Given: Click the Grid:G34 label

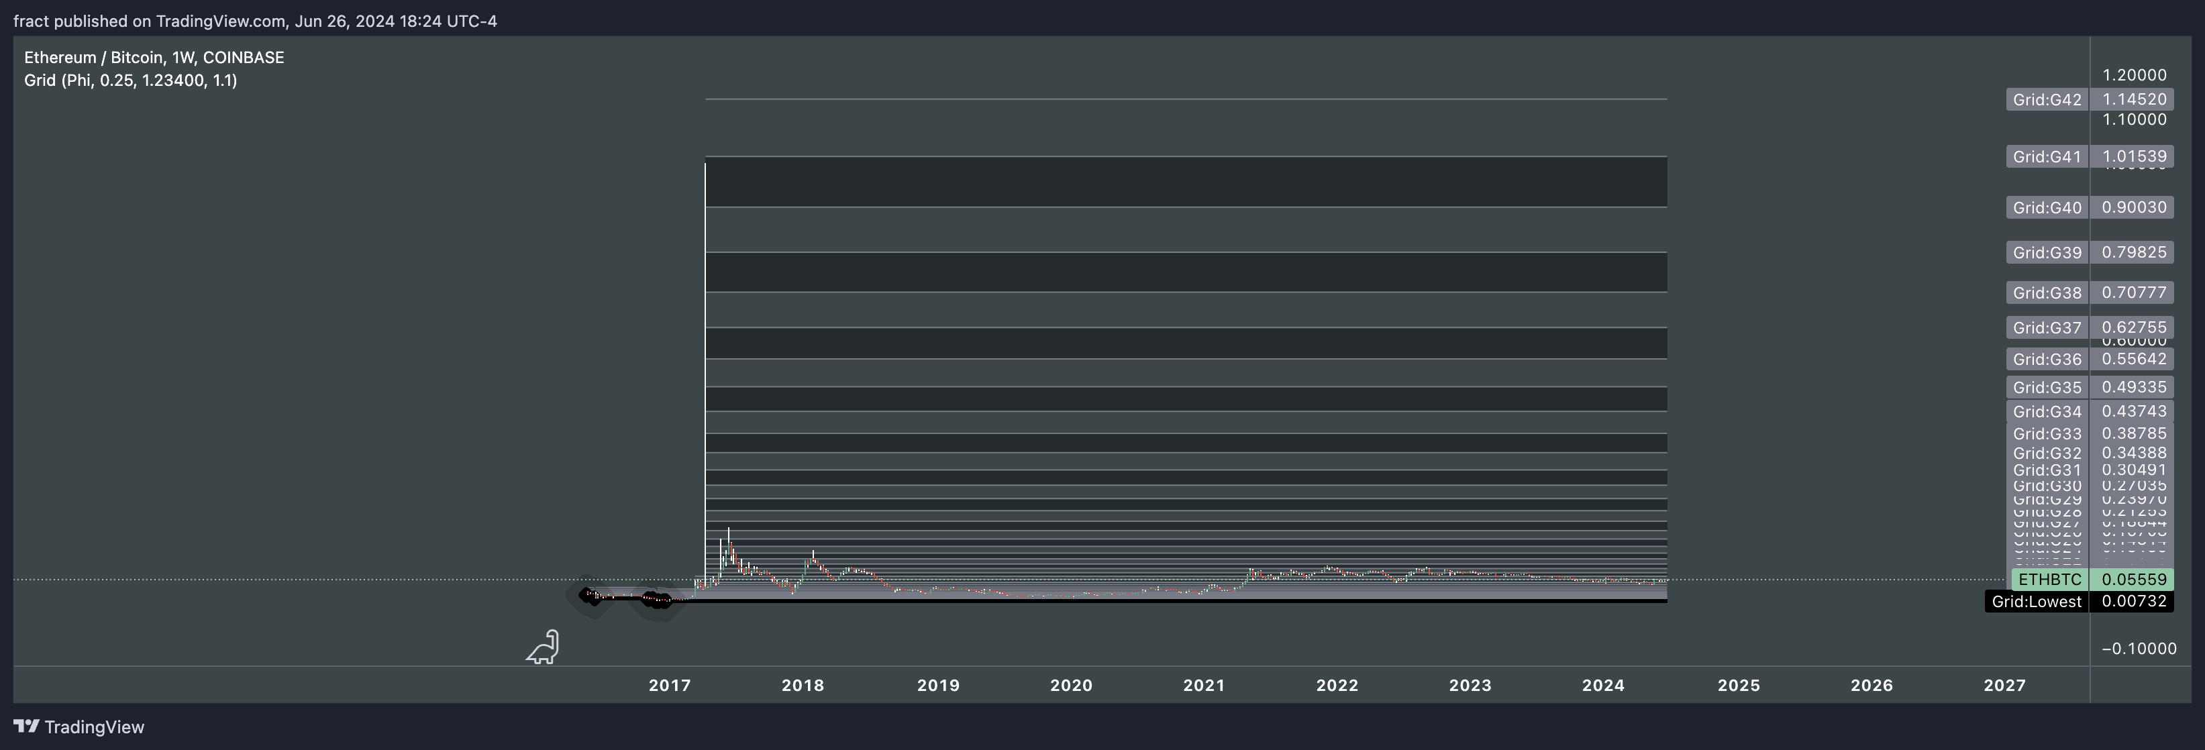Looking at the screenshot, I should (x=2047, y=412).
